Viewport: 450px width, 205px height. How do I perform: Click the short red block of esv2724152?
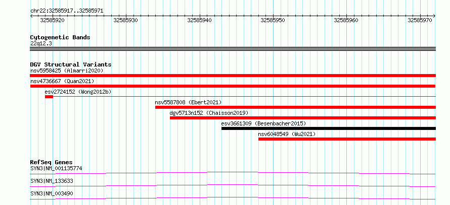[x=49, y=97]
